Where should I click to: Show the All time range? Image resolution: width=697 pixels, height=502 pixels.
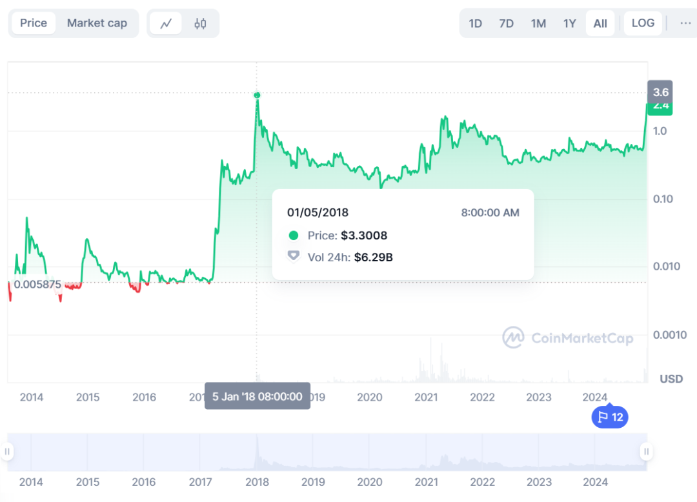point(600,24)
